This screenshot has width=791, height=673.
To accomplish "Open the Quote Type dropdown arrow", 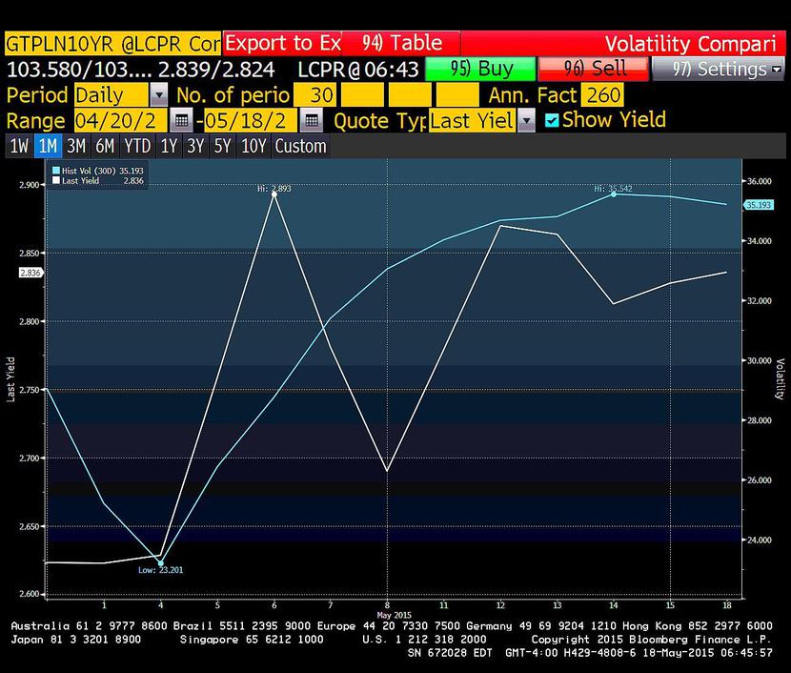I will (x=527, y=121).
